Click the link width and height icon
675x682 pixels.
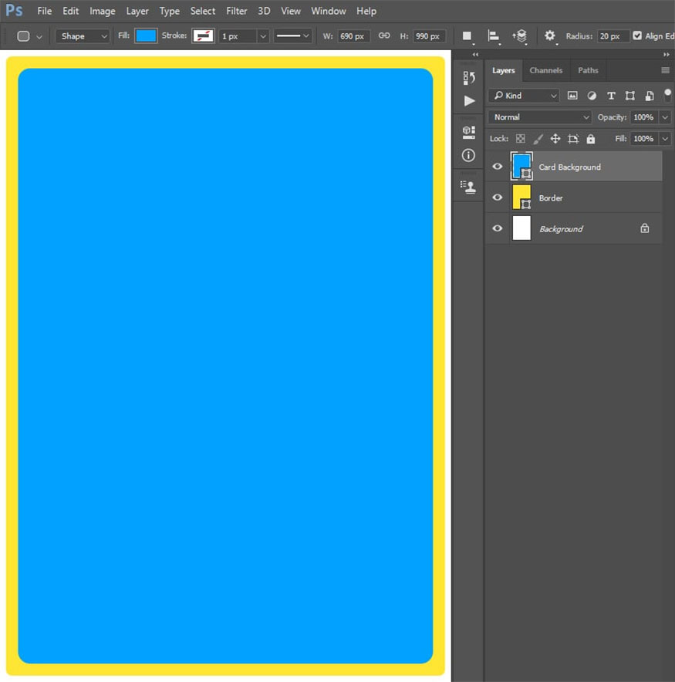(x=384, y=36)
